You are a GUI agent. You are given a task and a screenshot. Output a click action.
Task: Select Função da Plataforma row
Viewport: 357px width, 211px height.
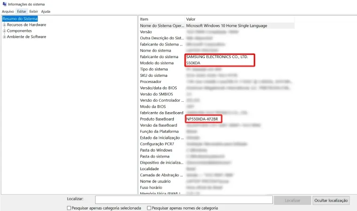[217, 131]
